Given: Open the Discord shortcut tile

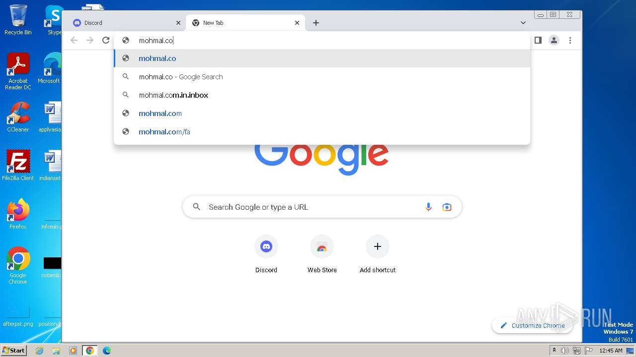Looking at the screenshot, I should (266, 254).
